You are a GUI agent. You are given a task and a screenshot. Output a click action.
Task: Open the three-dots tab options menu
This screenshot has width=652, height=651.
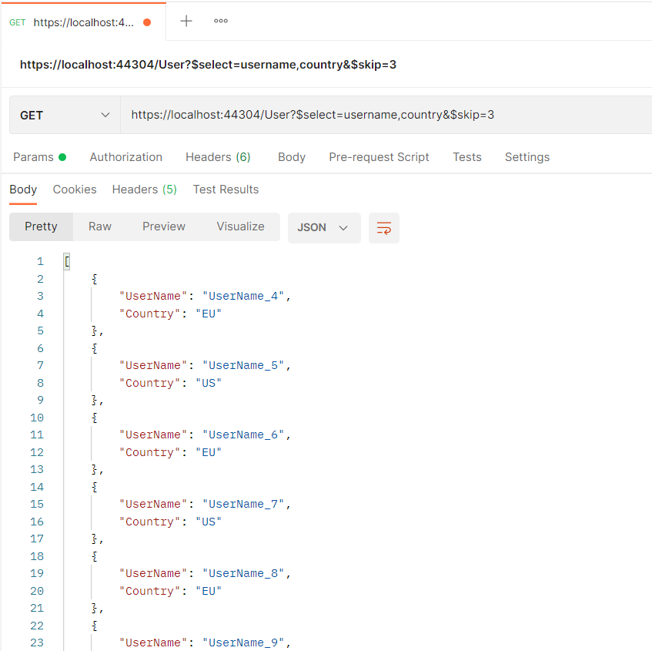click(x=221, y=21)
